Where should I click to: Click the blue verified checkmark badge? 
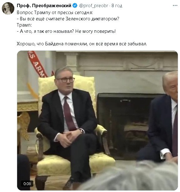coord(75,6)
